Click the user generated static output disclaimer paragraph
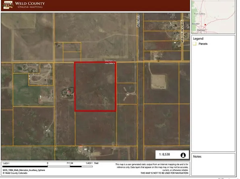 pos(152,167)
